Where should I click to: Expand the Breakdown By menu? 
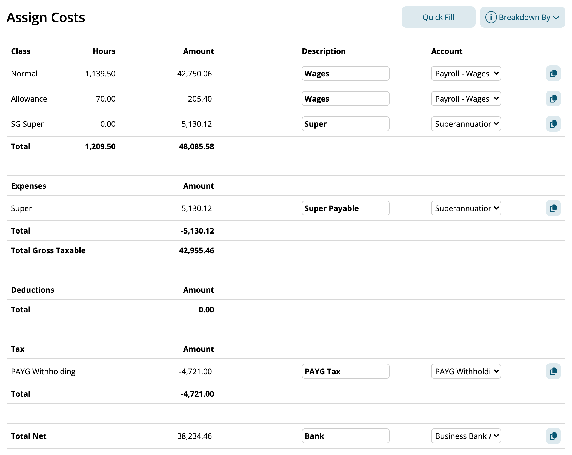point(522,17)
